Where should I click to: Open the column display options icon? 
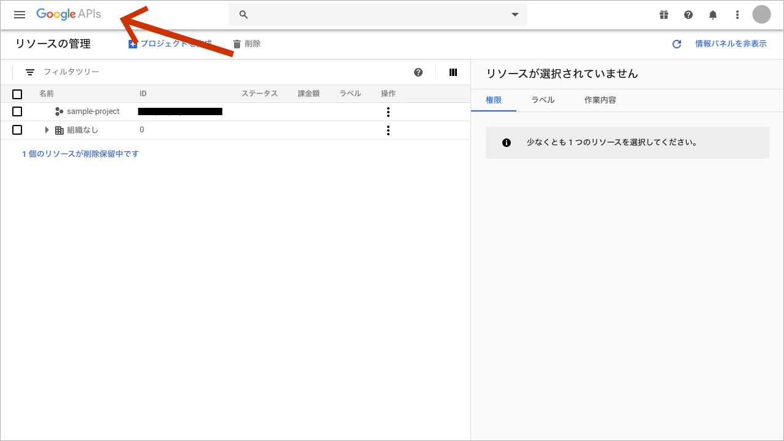tap(453, 72)
